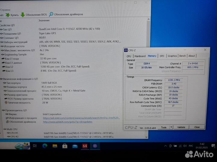This screenshot has width=217, height=162.
Task: Open the SPD tab in CPU-Z
Action: click(x=162, y=56)
